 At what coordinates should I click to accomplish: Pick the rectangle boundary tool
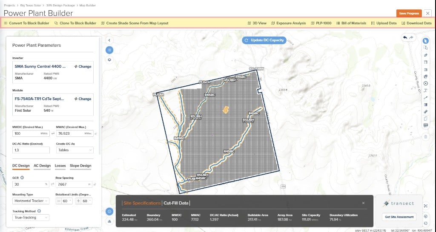pos(425,62)
